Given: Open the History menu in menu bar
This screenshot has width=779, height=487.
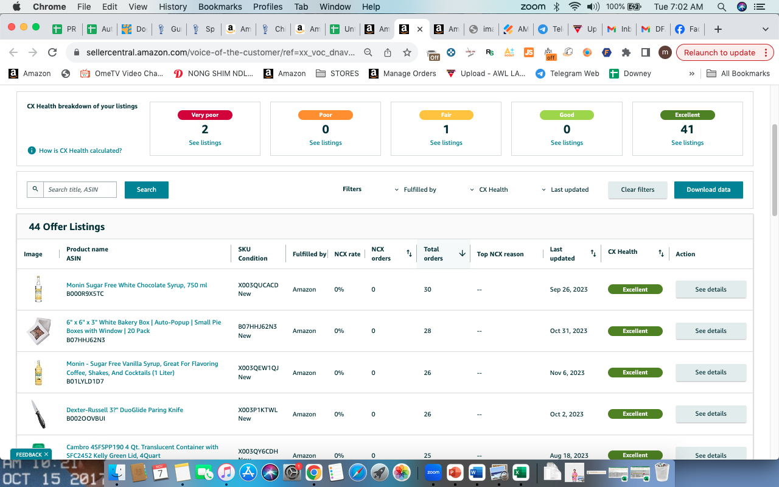Looking at the screenshot, I should [x=173, y=7].
